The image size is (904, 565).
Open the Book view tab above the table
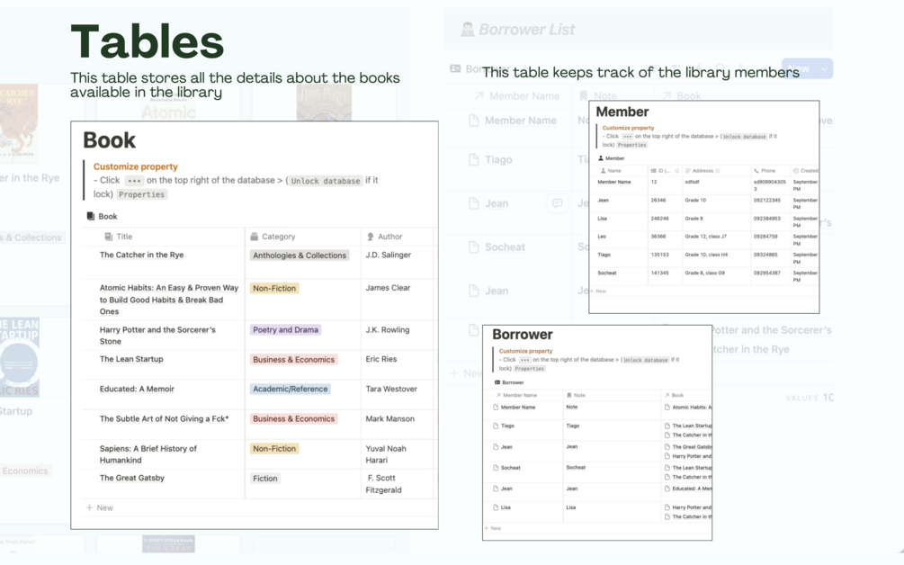[x=102, y=216]
